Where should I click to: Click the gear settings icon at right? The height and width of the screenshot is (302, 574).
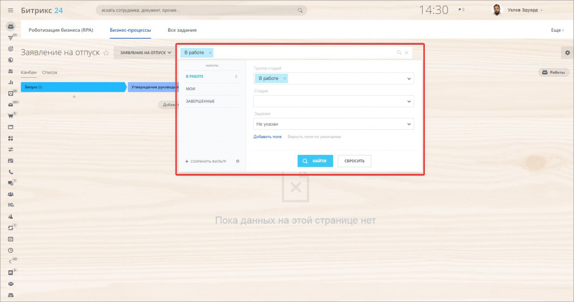pyautogui.click(x=567, y=53)
